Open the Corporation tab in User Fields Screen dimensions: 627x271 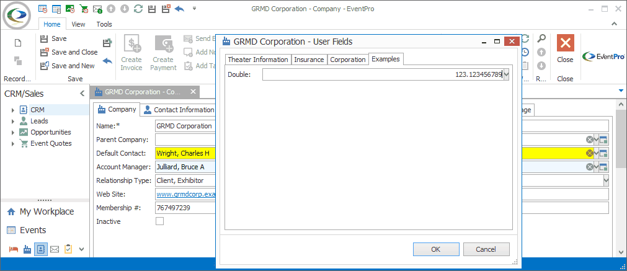347,60
